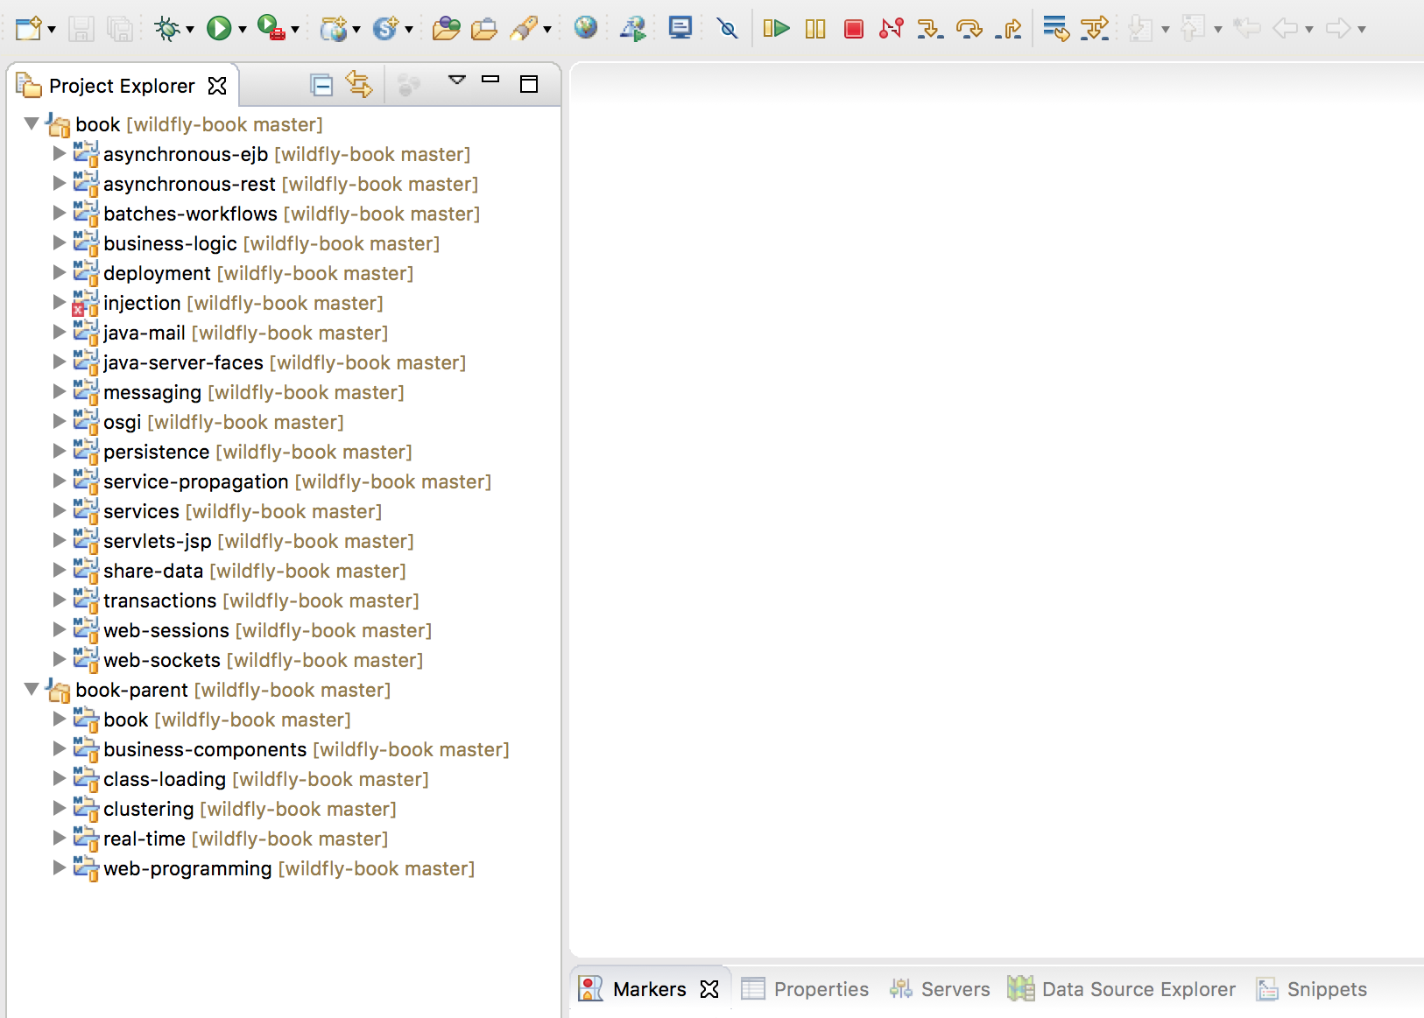
Task: Run the project with green play icon
Action: (x=219, y=29)
